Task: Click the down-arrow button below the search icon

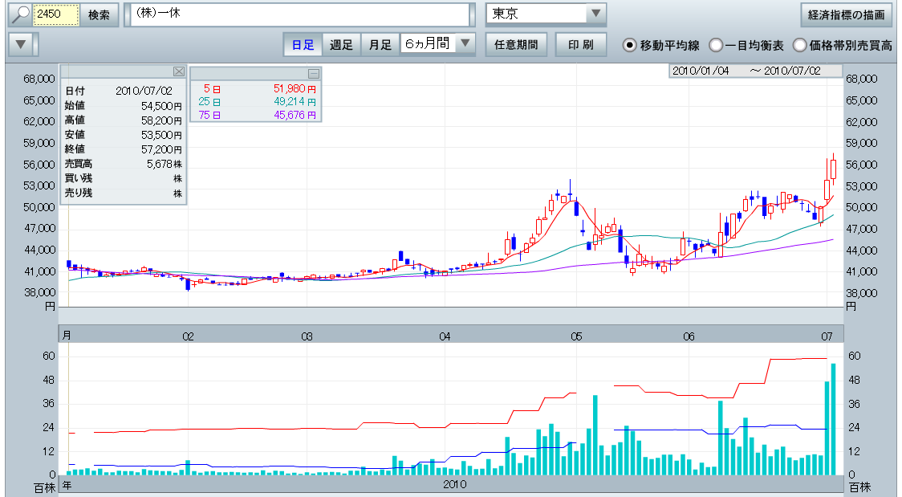Action: [22, 44]
